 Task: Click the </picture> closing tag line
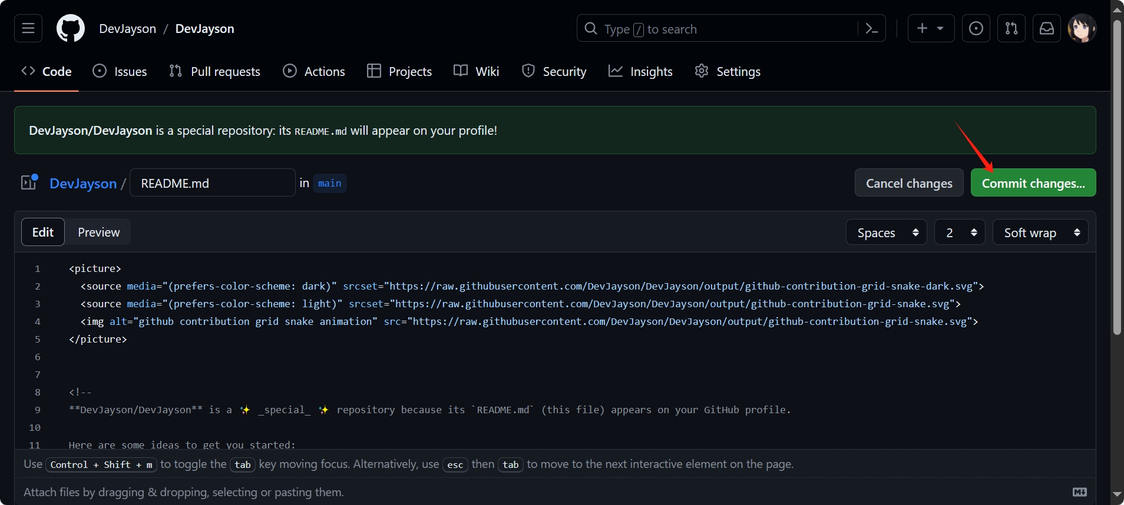[98, 339]
